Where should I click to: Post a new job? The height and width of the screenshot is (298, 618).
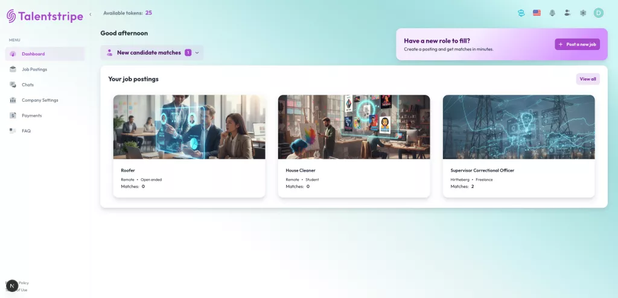(x=577, y=45)
